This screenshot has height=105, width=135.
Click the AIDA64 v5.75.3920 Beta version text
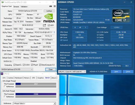pos(98,72)
